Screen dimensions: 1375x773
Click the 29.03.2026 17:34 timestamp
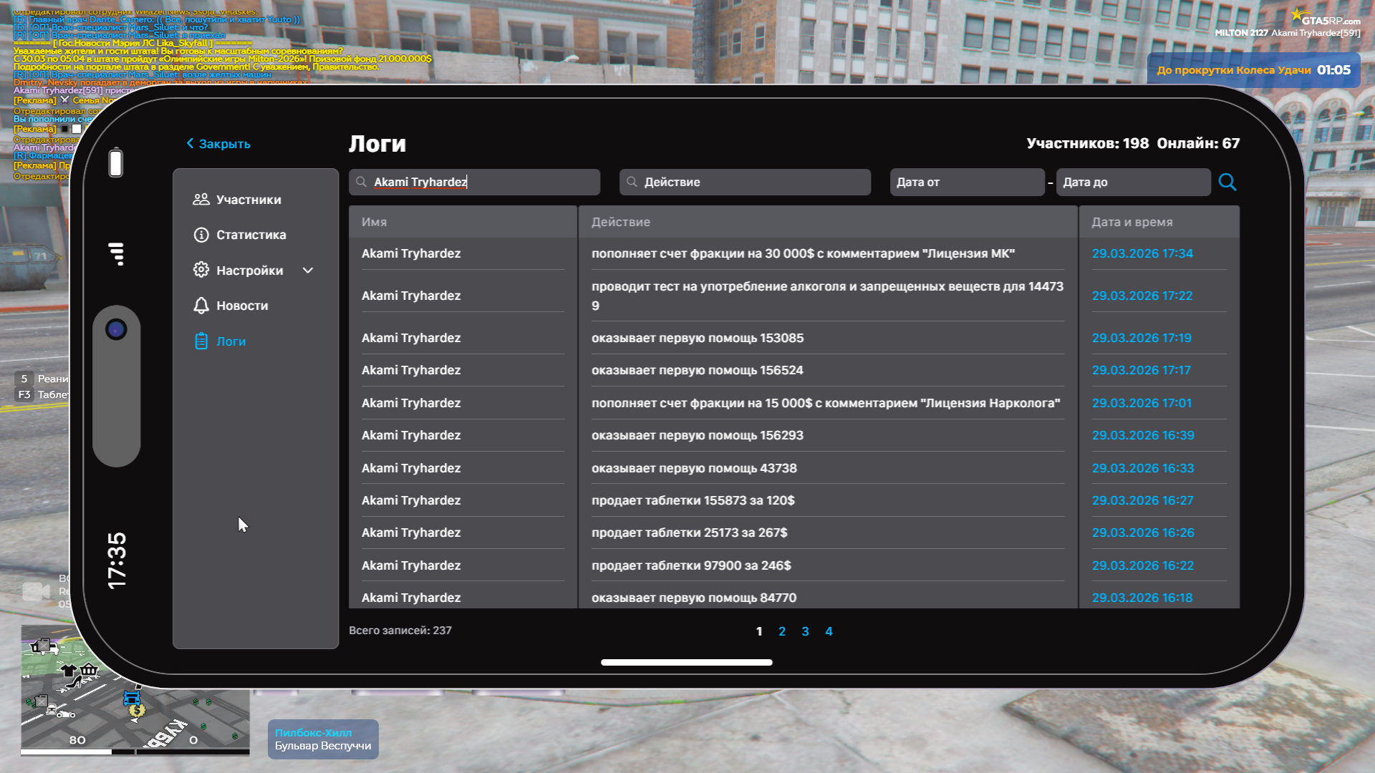[x=1142, y=253]
